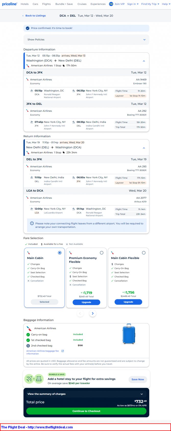Click takeoff icon beside 12:00p New York City

pos(32,209)
